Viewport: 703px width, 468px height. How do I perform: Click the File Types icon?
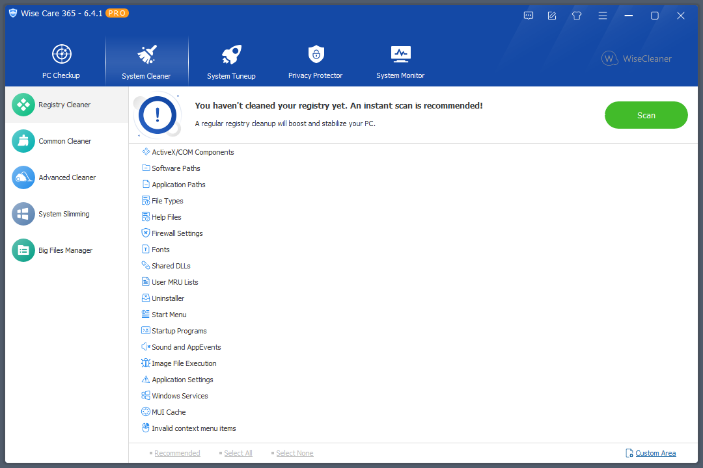[146, 201]
